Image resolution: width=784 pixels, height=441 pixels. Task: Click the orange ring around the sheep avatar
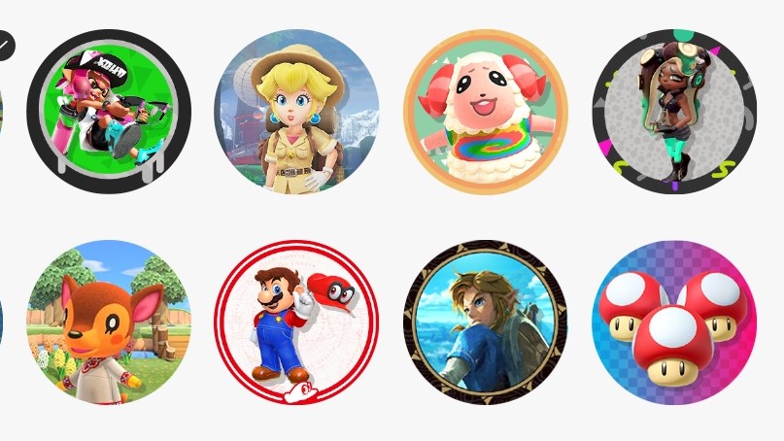coord(486,34)
